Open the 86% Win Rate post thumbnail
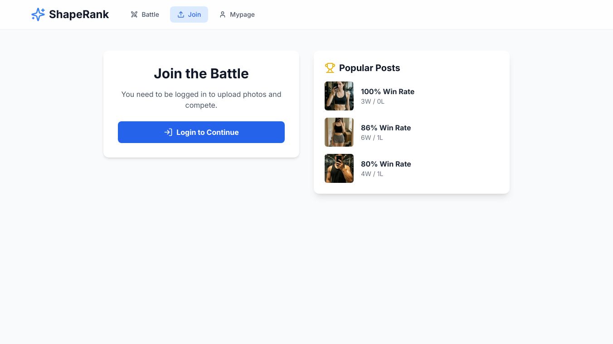Viewport: 613px width, 344px height. pos(339,132)
